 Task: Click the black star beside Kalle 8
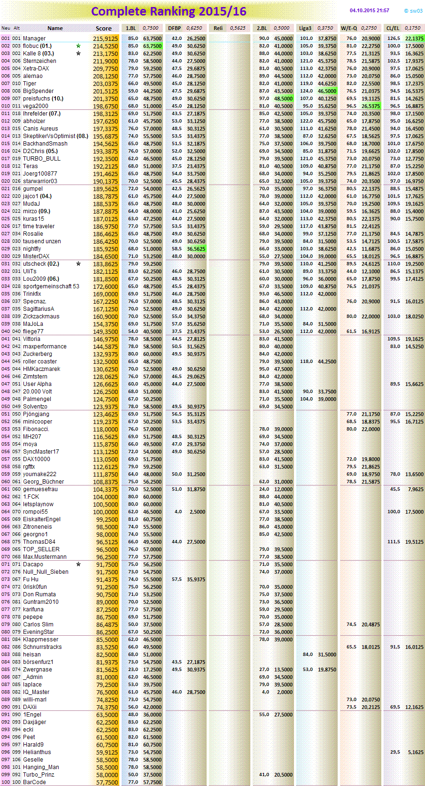tap(78, 54)
